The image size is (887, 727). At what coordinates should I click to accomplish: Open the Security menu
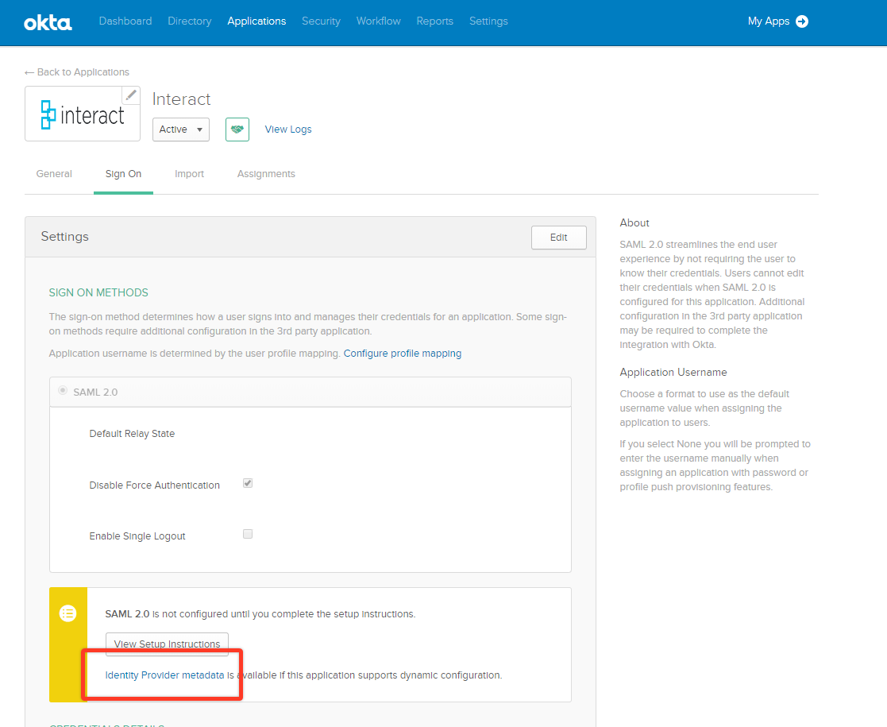(321, 21)
